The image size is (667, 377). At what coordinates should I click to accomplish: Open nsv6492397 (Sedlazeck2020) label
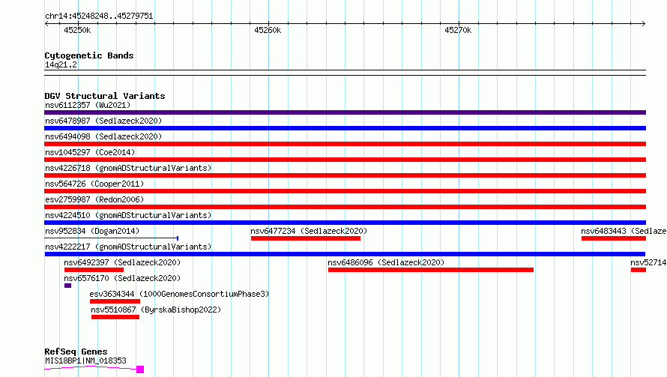[x=122, y=262]
